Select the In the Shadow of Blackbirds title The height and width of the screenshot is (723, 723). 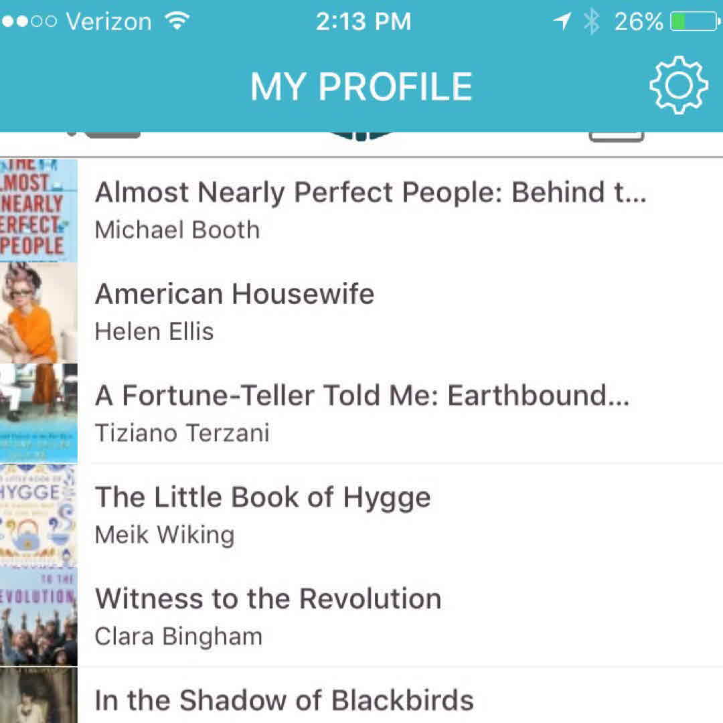click(284, 700)
